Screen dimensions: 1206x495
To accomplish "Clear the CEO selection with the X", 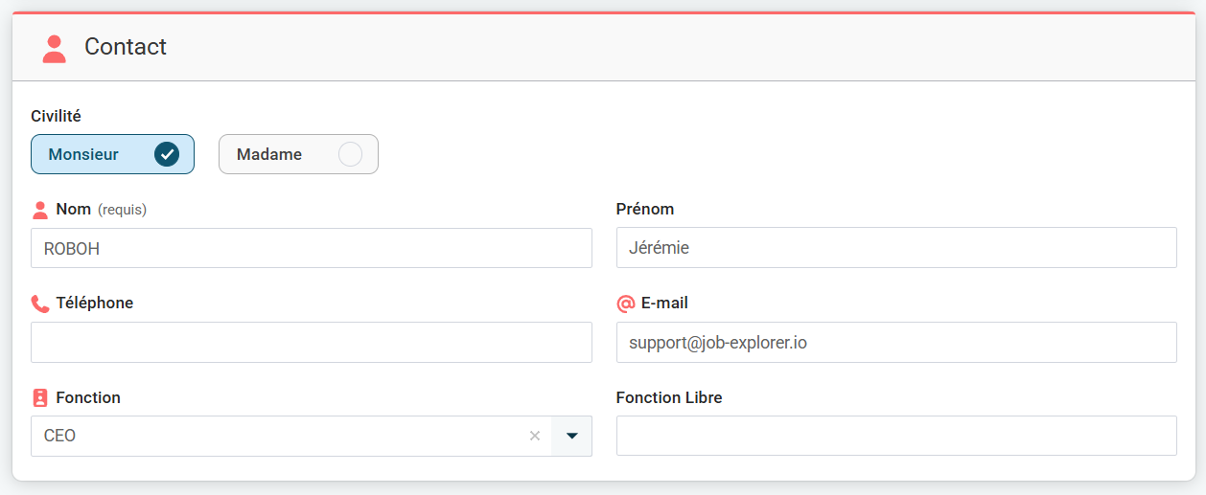I will point(535,436).
